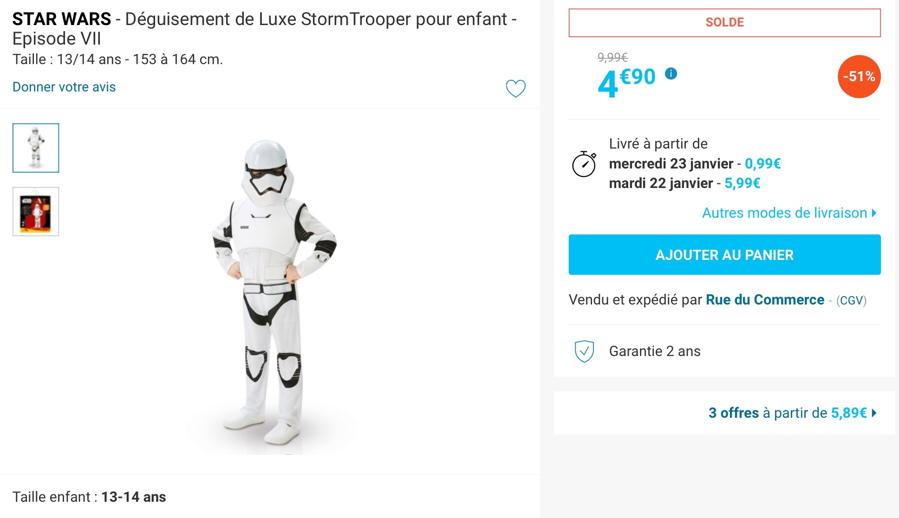
Task: Open the CGV terms link
Action: (851, 301)
